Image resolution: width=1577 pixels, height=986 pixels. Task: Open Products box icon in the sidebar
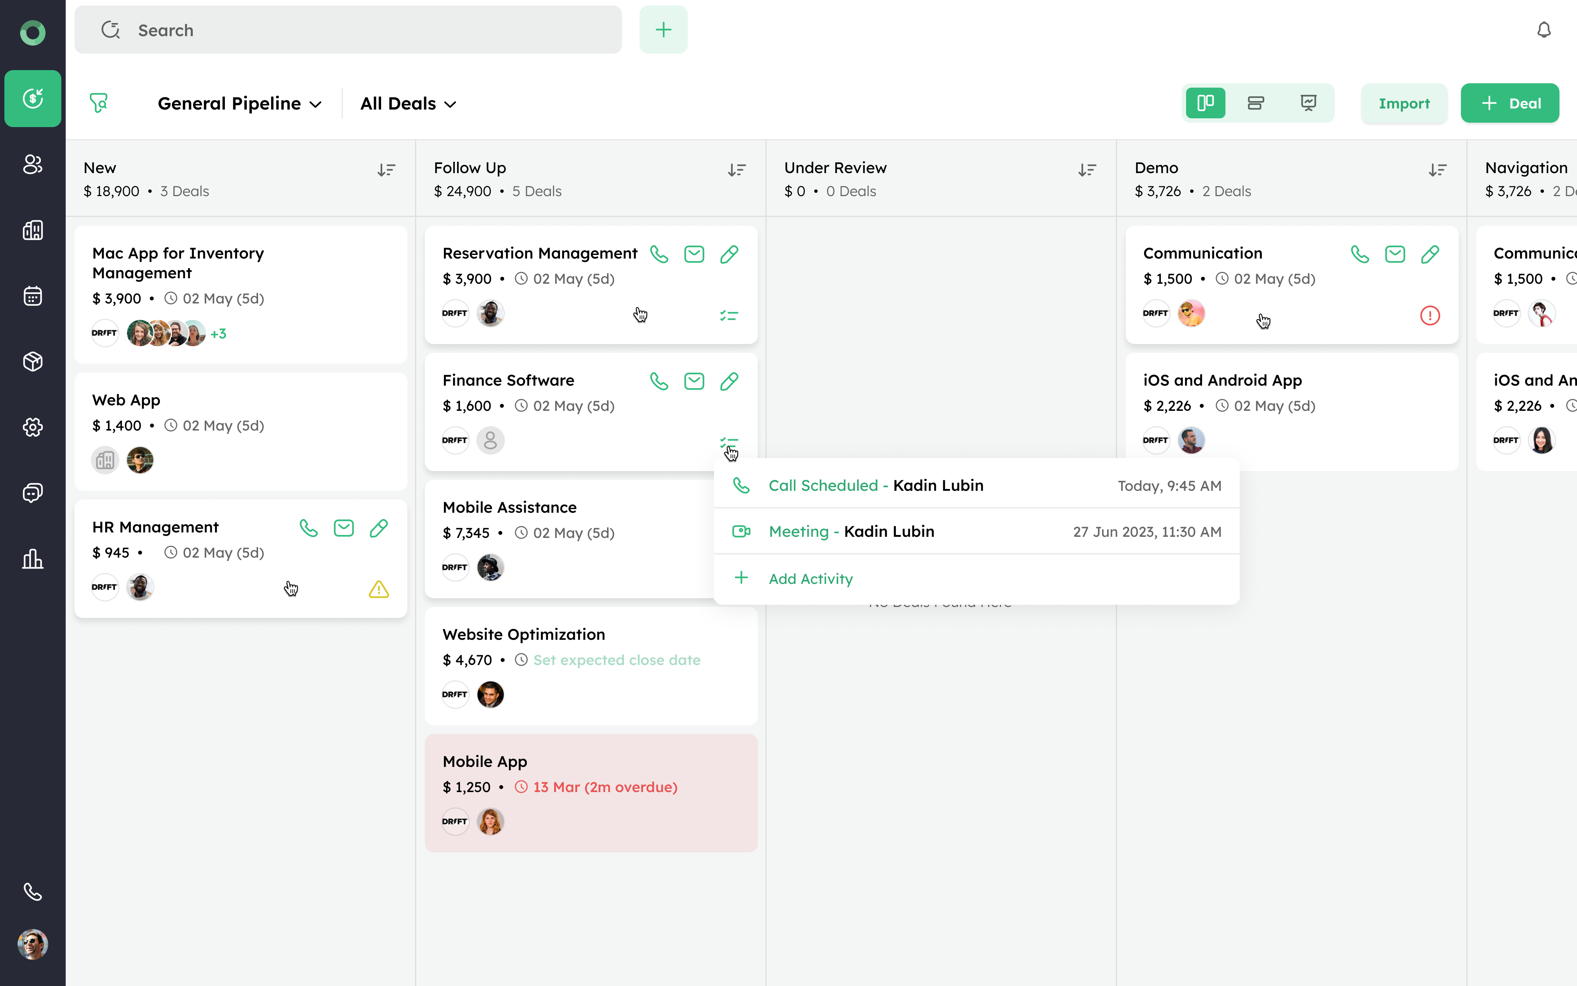(32, 361)
